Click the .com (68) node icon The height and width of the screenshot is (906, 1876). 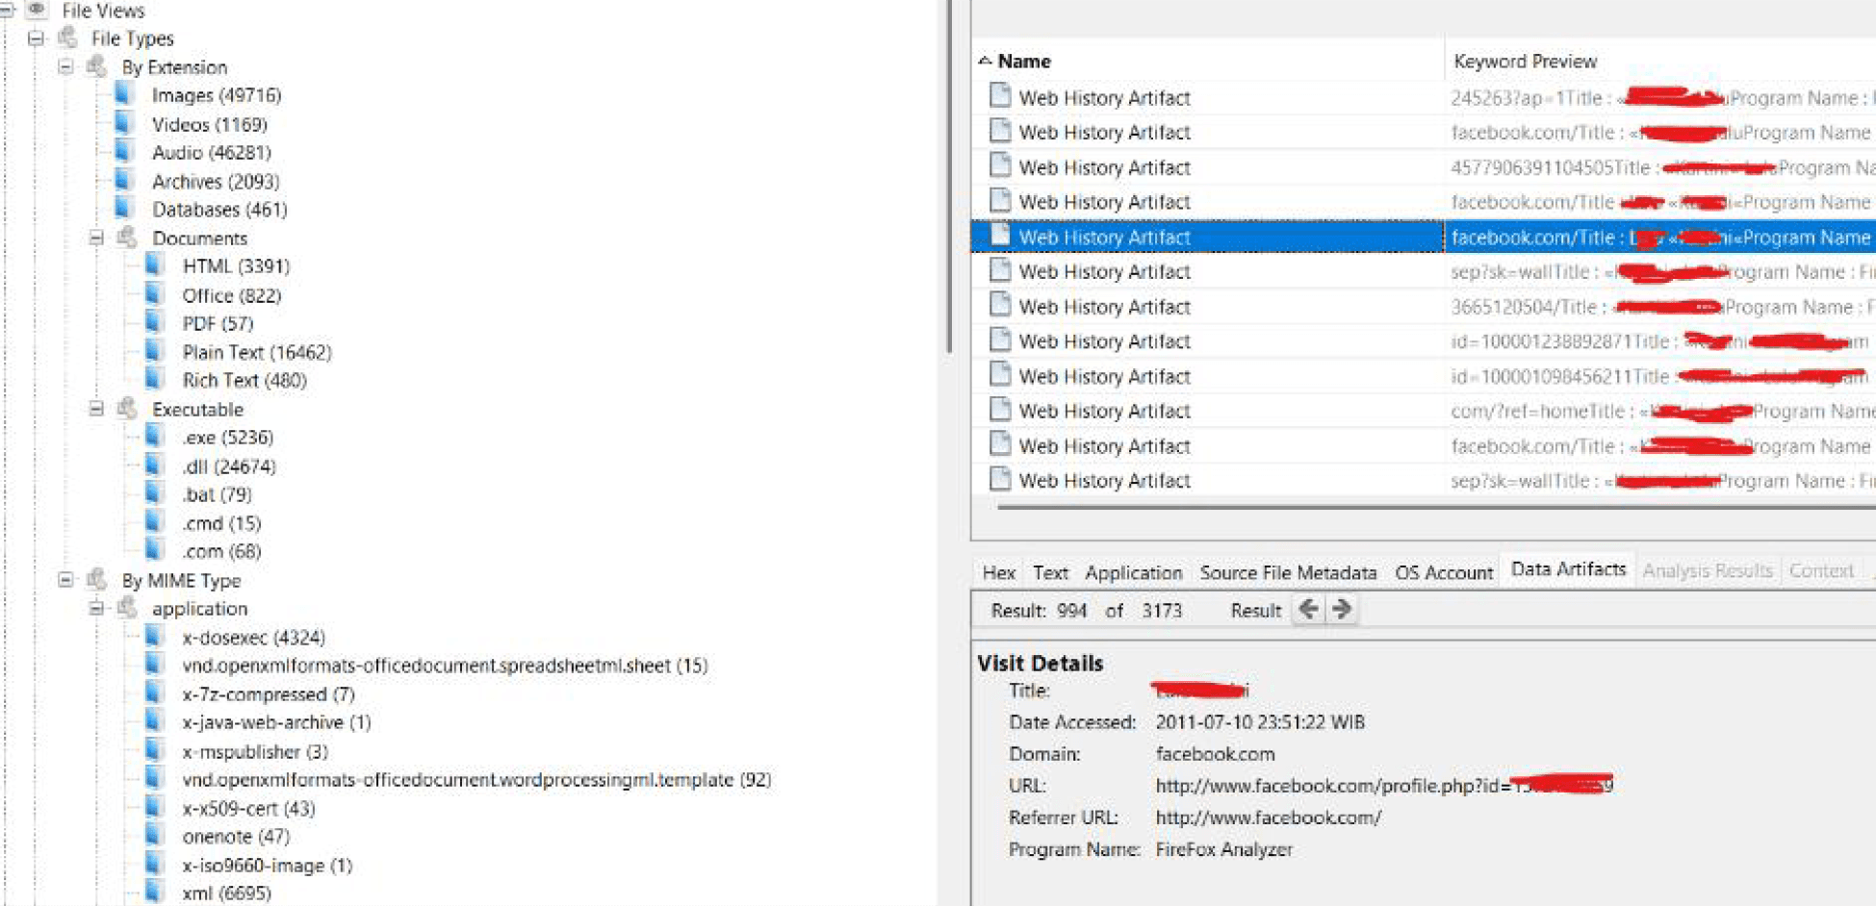[x=154, y=551]
